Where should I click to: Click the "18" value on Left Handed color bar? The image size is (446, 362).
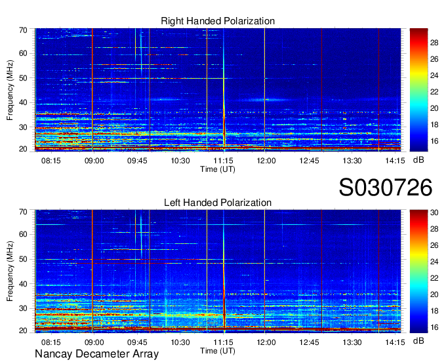(x=434, y=311)
